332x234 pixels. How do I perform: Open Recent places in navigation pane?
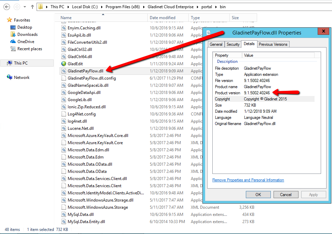tap(30, 49)
